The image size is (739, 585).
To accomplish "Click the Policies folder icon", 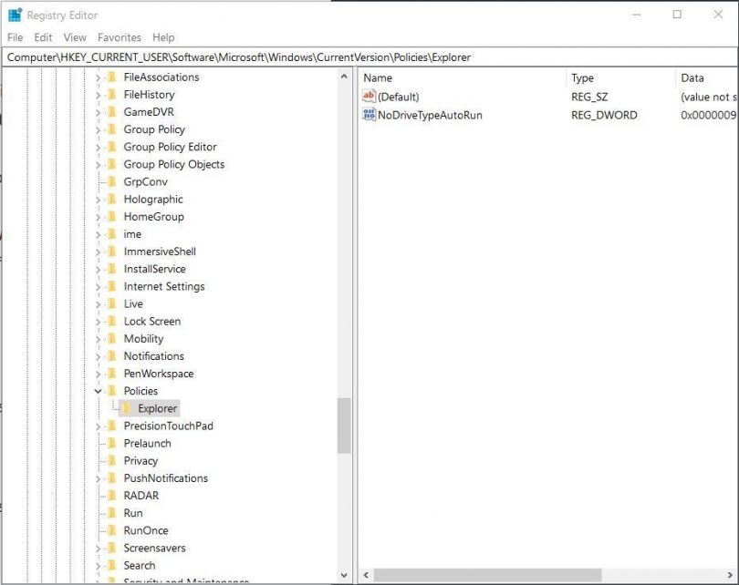I will coord(111,391).
